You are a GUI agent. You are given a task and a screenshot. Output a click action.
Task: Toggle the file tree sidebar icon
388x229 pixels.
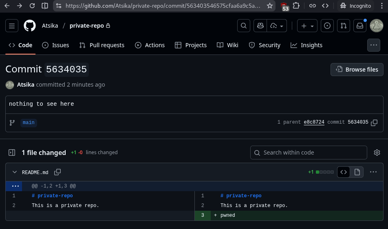click(x=12, y=153)
